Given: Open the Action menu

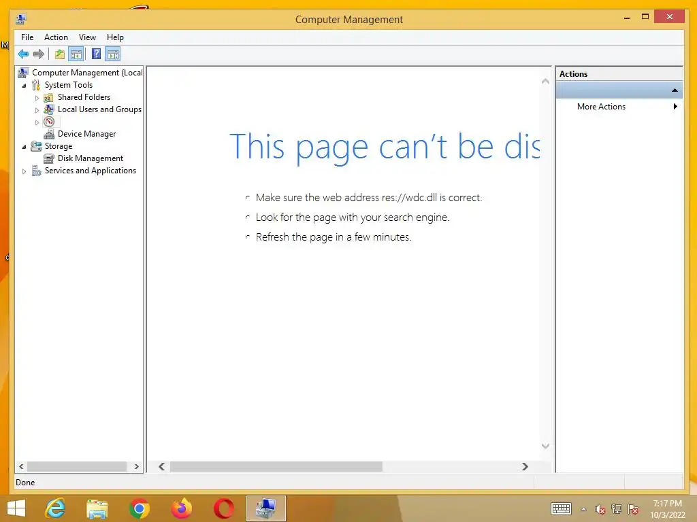Looking at the screenshot, I should (x=56, y=37).
